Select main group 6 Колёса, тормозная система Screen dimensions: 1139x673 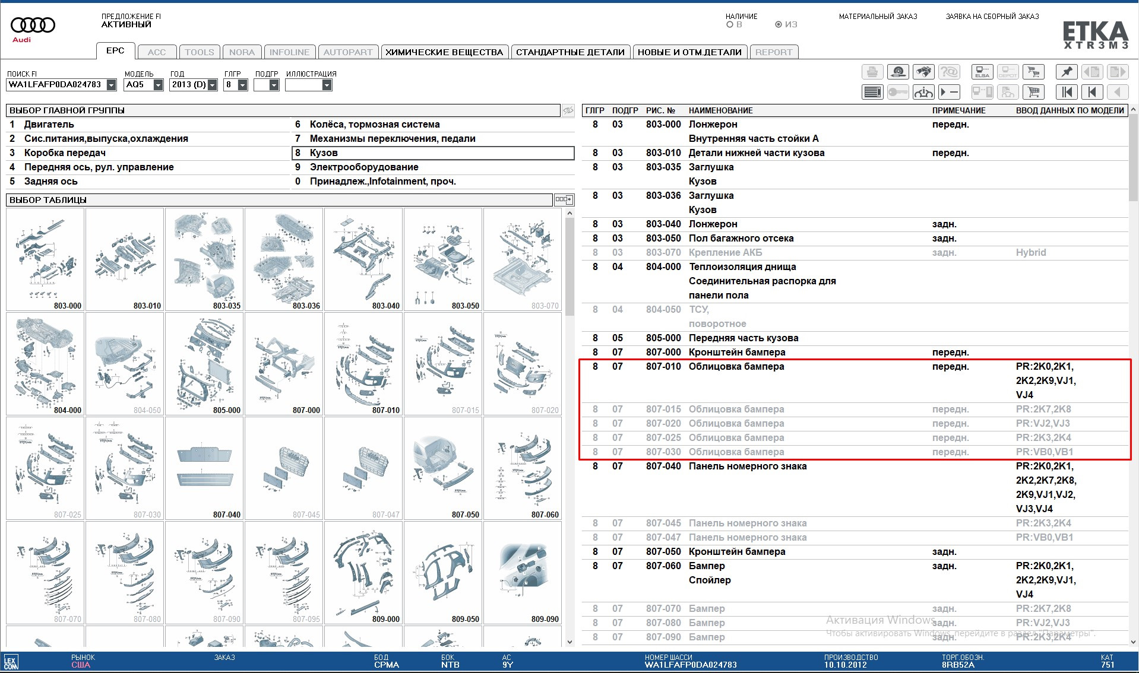click(x=433, y=125)
